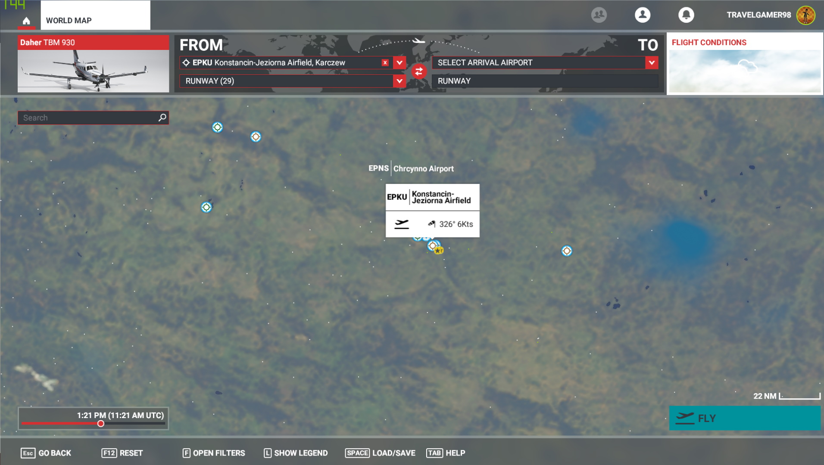Adjust the time of day slider handle
Screen dimensions: 824x465
[x=101, y=424]
